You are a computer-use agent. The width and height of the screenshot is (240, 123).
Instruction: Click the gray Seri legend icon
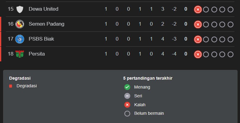[127, 96]
